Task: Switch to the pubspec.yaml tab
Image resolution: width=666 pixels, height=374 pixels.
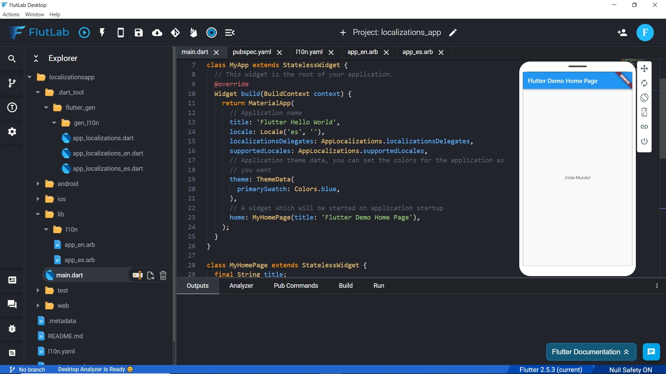Action: pos(252,52)
